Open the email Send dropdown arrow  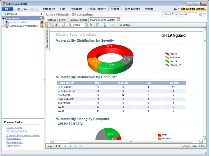115,25
